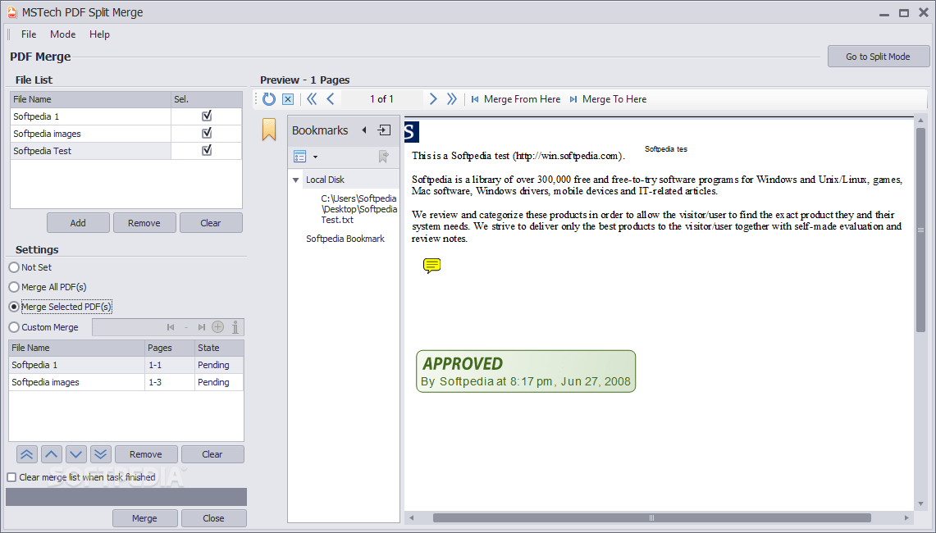
Task: Move item to bottom of merge list
Action: click(x=100, y=454)
